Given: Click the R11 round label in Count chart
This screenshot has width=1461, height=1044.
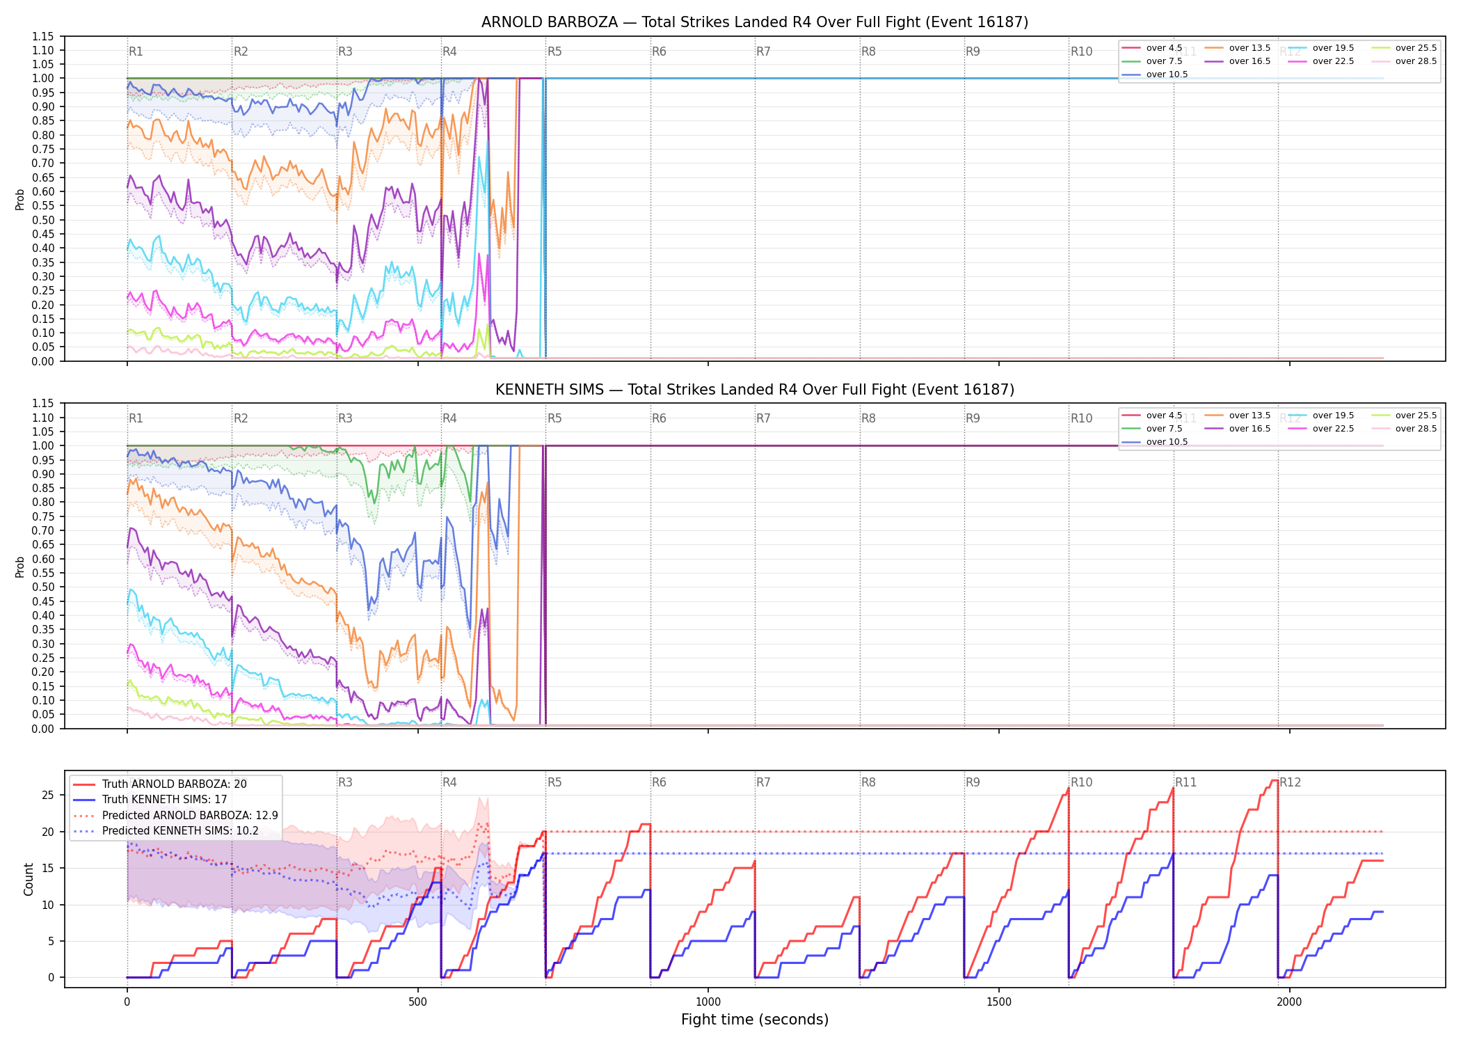Looking at the screenshot, I should point(1186,782).
